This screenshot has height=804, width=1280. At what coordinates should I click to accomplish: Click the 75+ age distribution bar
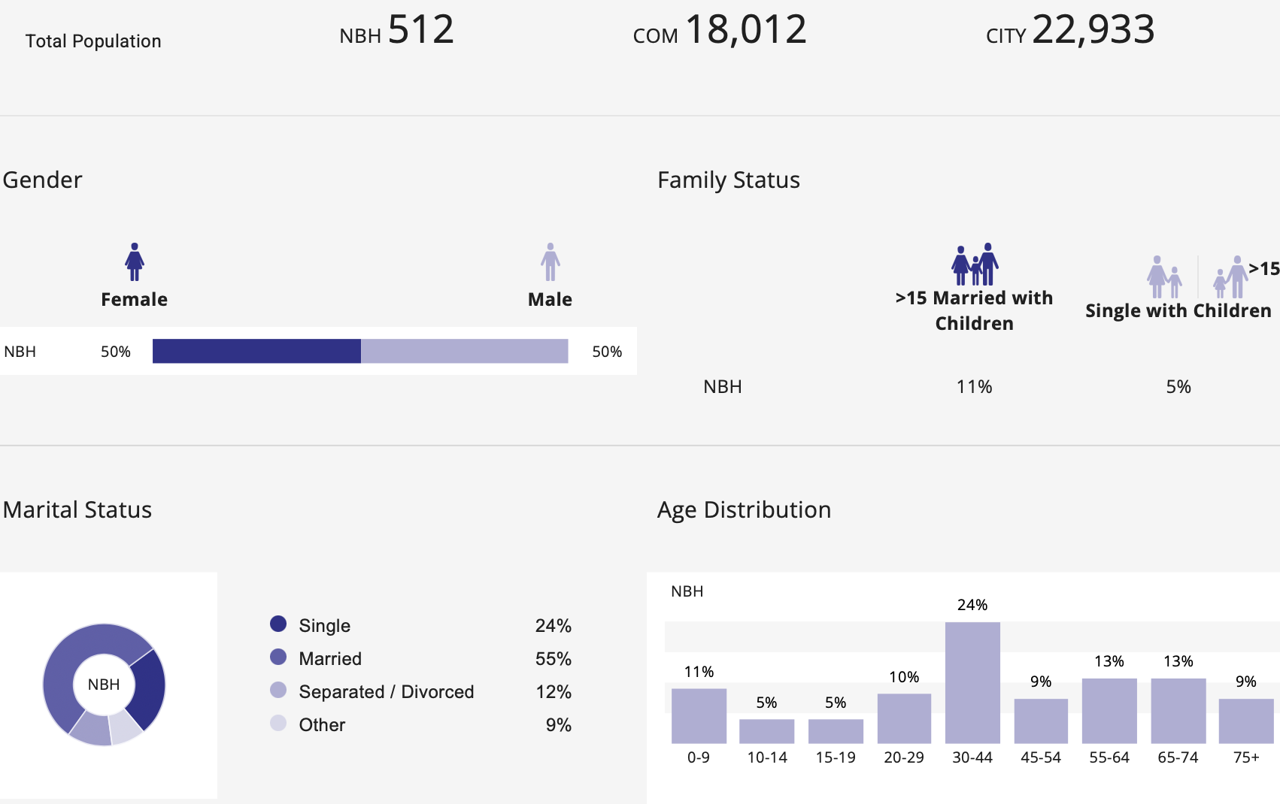tap(1246, 721)
